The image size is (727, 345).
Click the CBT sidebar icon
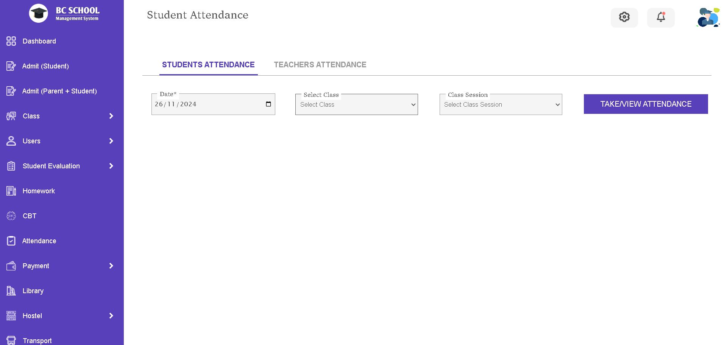pyautogui.click(x=11, y=216)
